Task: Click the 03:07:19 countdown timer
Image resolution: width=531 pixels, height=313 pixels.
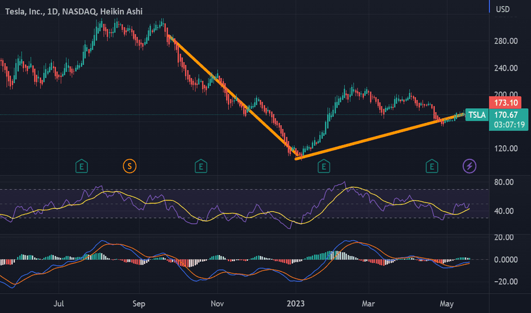Action: tap(509, 125)
